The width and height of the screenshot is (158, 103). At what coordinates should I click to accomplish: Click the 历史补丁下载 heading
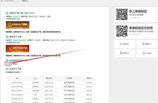(16, 69)
